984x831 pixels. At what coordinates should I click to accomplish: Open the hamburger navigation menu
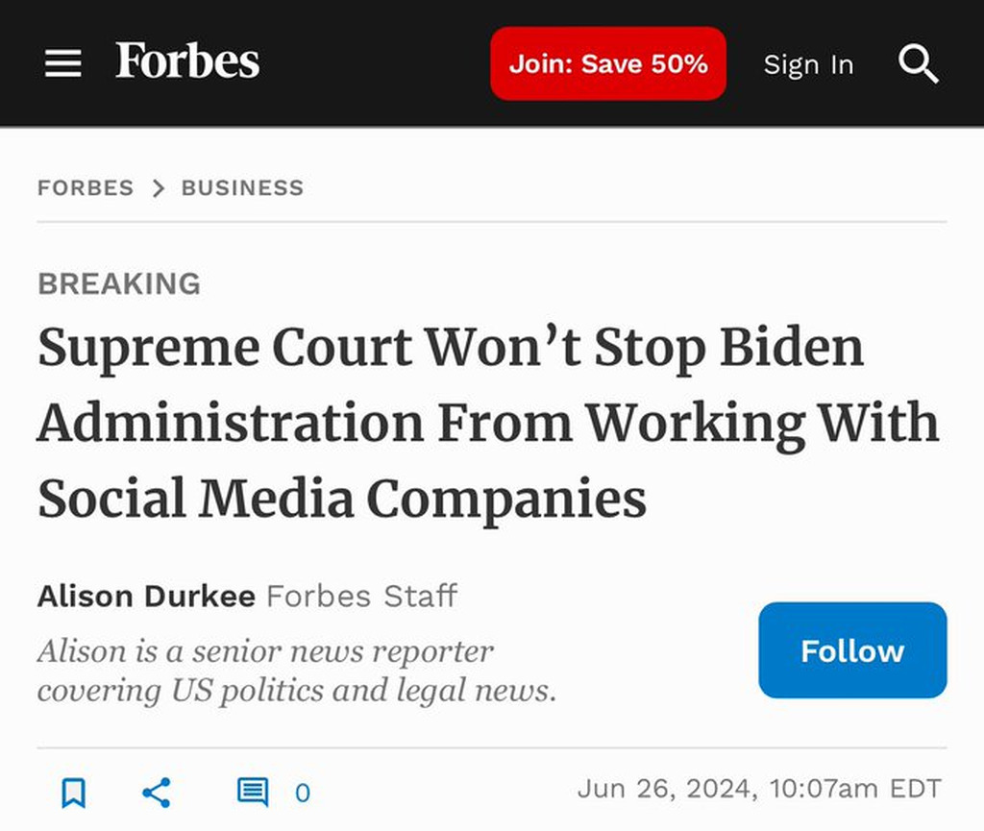tap(62, 63)
